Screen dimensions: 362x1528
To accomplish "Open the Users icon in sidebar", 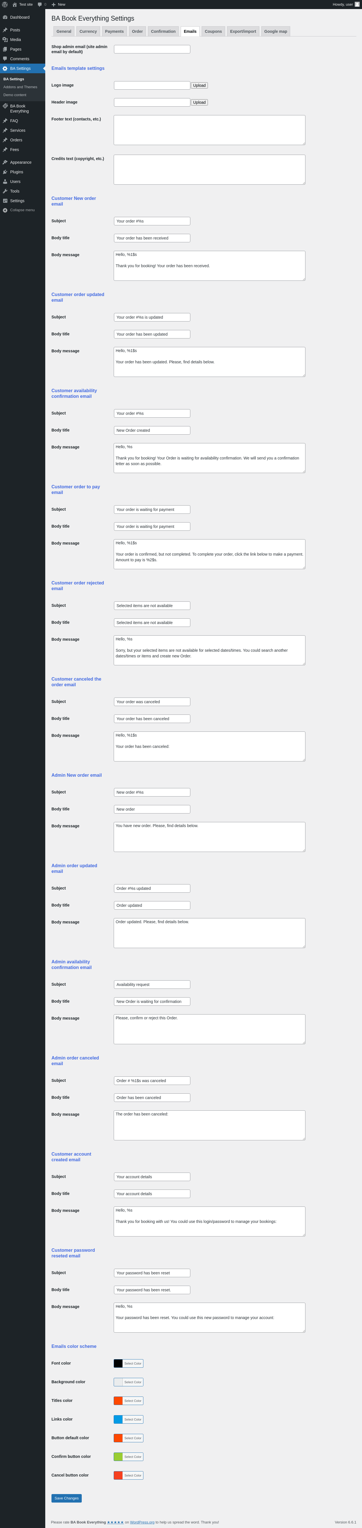I will point(5,182).
